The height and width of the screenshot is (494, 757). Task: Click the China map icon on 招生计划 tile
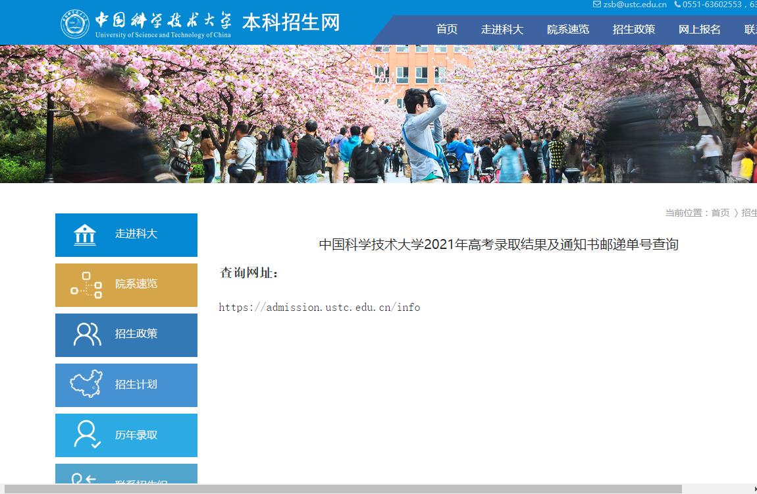pyautogui.click(x=86, y=384)
